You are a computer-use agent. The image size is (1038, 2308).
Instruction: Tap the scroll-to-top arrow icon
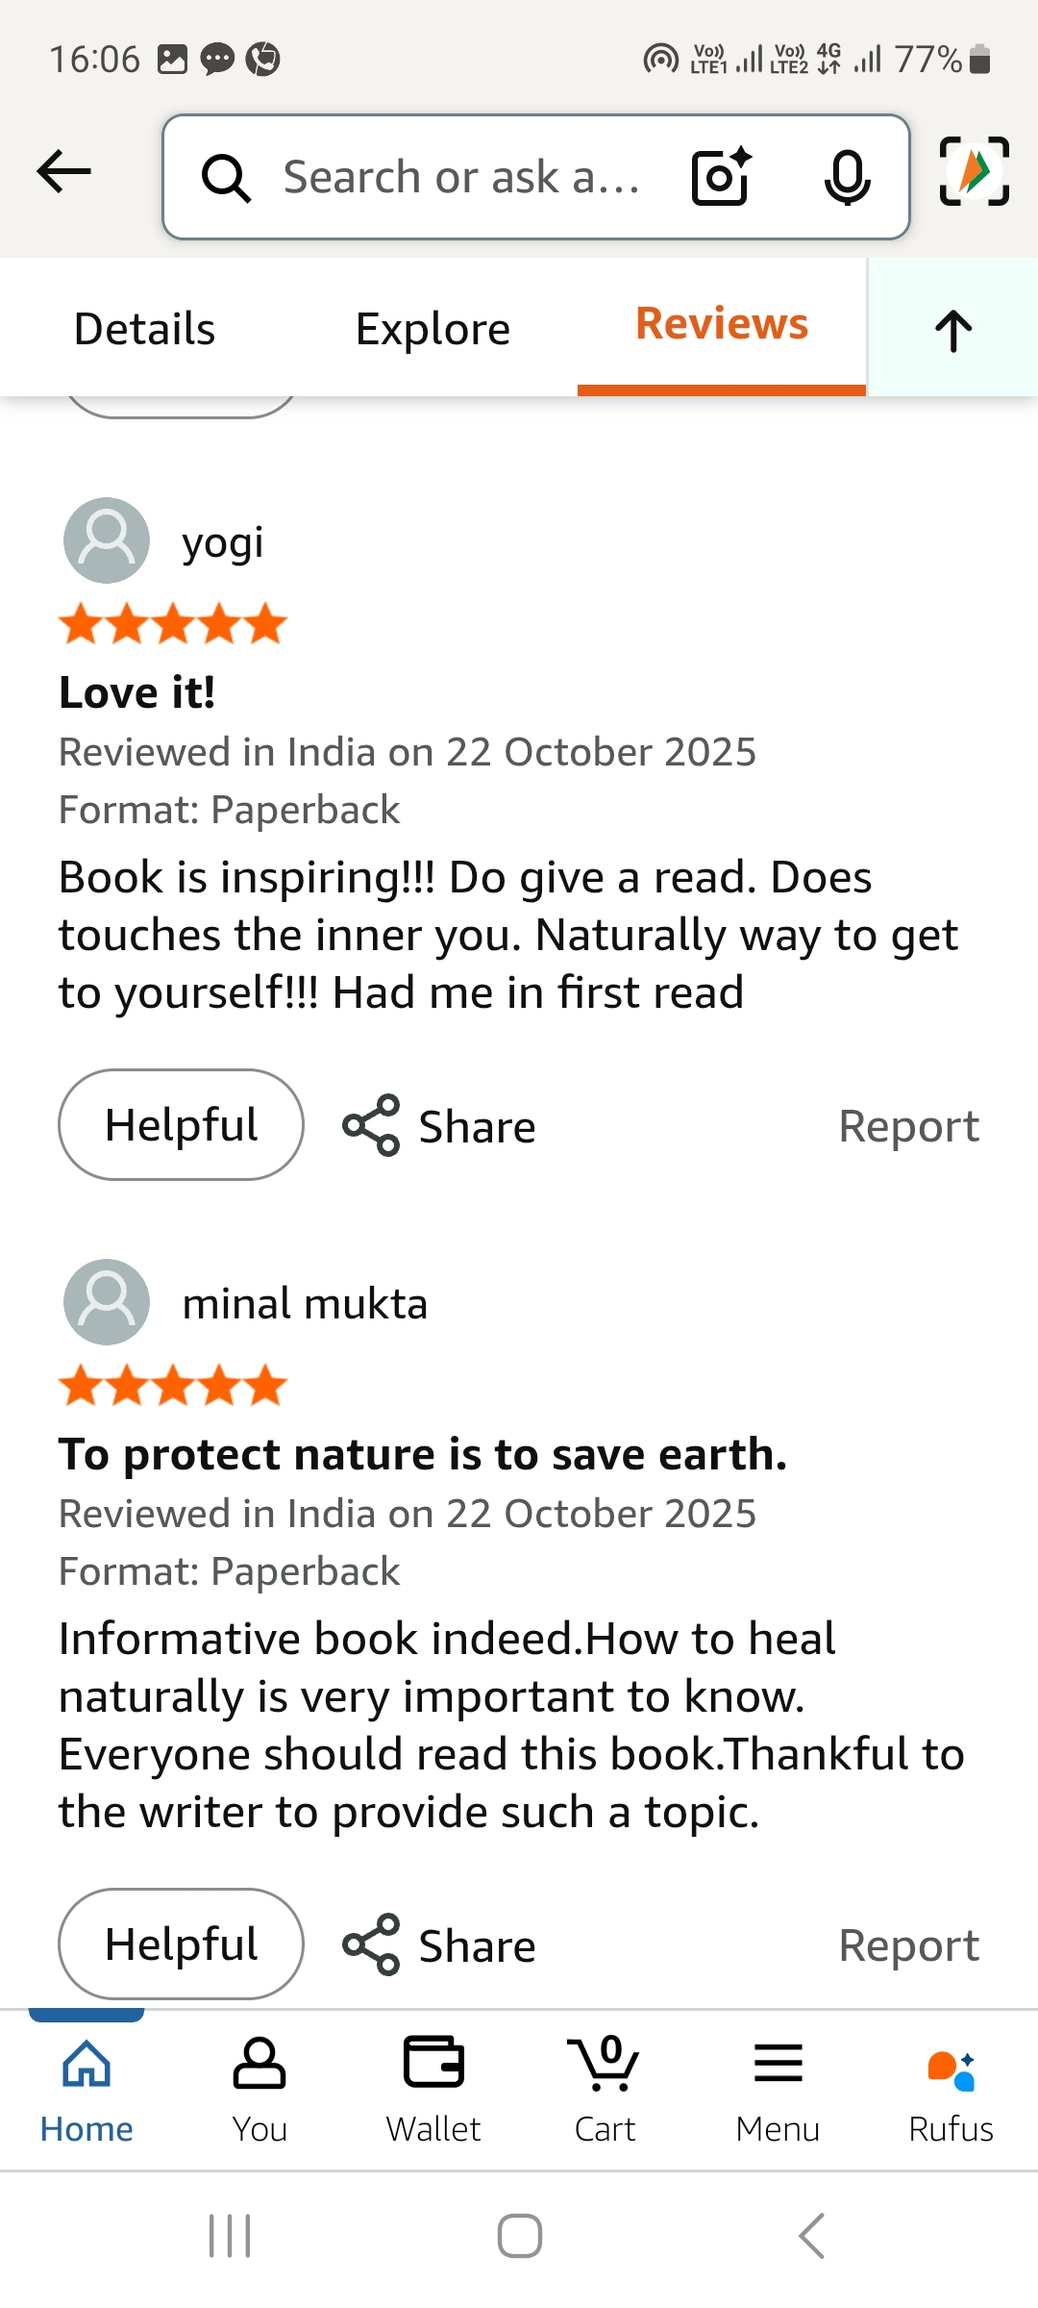tap(953, 331)
